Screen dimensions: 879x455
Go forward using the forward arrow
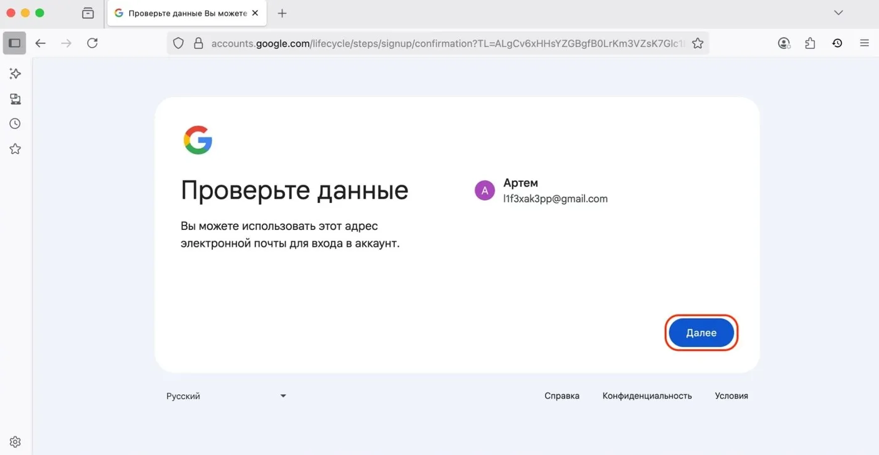click(x=66, y=43)
